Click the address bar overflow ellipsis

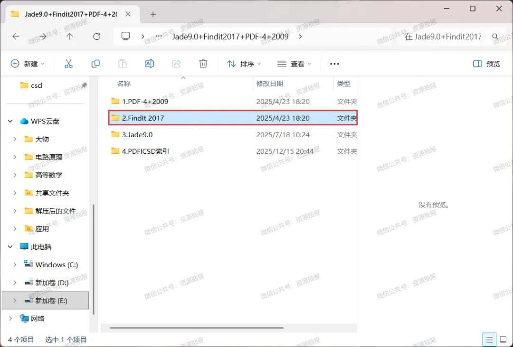click(x=159, y=36)
